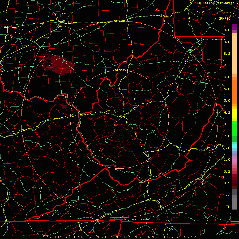This screenshot has height=239, width=239.
Task: Click the 5.8 scale value
Action: [227, 89]
